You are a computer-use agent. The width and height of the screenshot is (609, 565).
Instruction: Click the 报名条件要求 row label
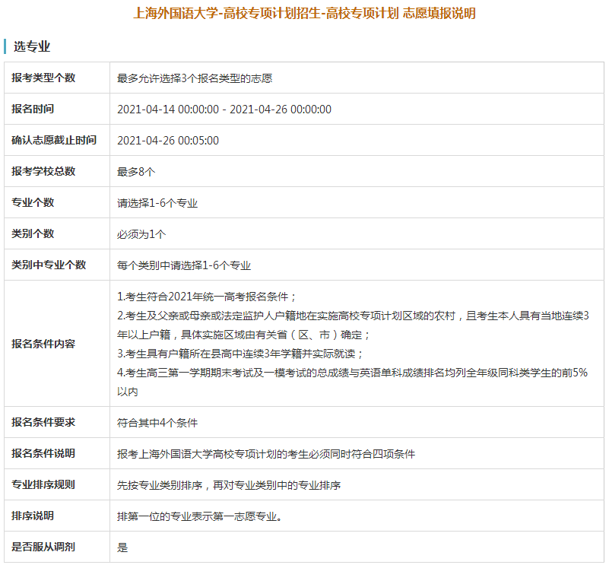(43, 422)
